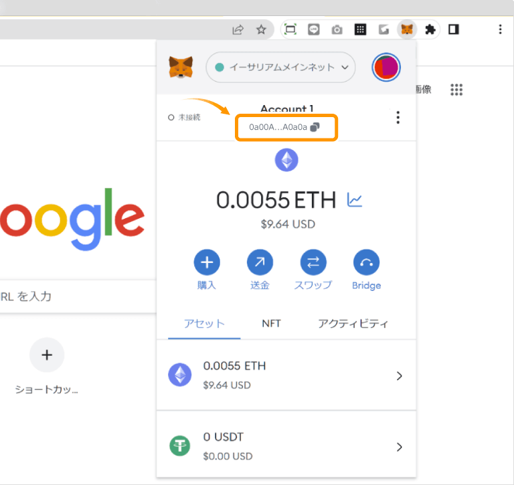
Task: Click the $0.00 USD value under USDT
Action: (228, 456)
